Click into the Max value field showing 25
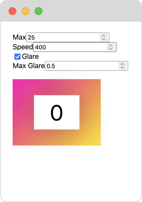142x202 pixels. pos(68,37)
